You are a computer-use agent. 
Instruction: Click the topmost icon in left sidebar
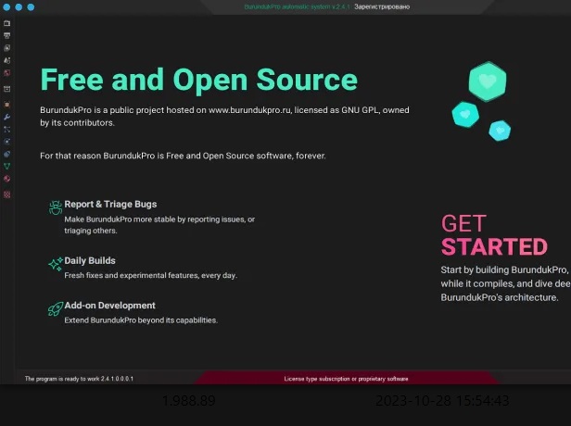tap(6, 22)
